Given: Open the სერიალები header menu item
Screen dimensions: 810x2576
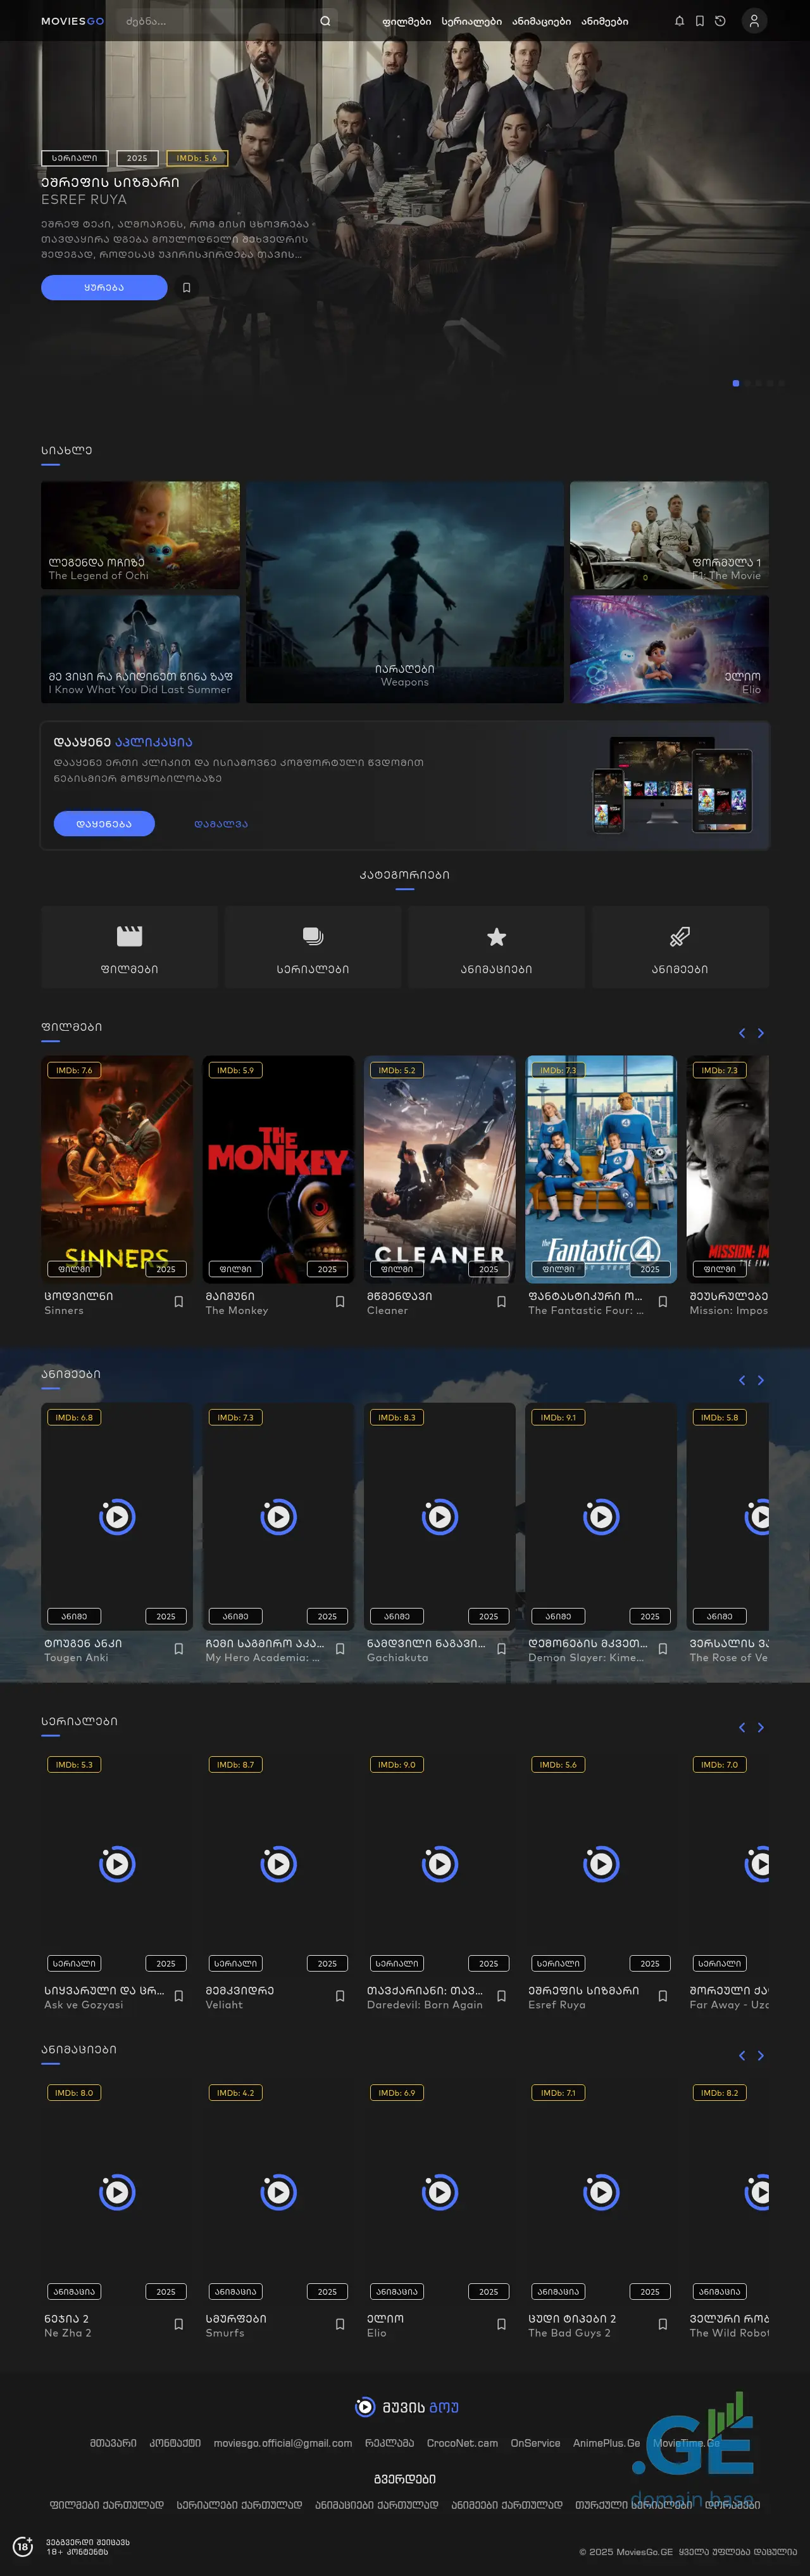Looking at the screenshot, I should click(471, 21).
